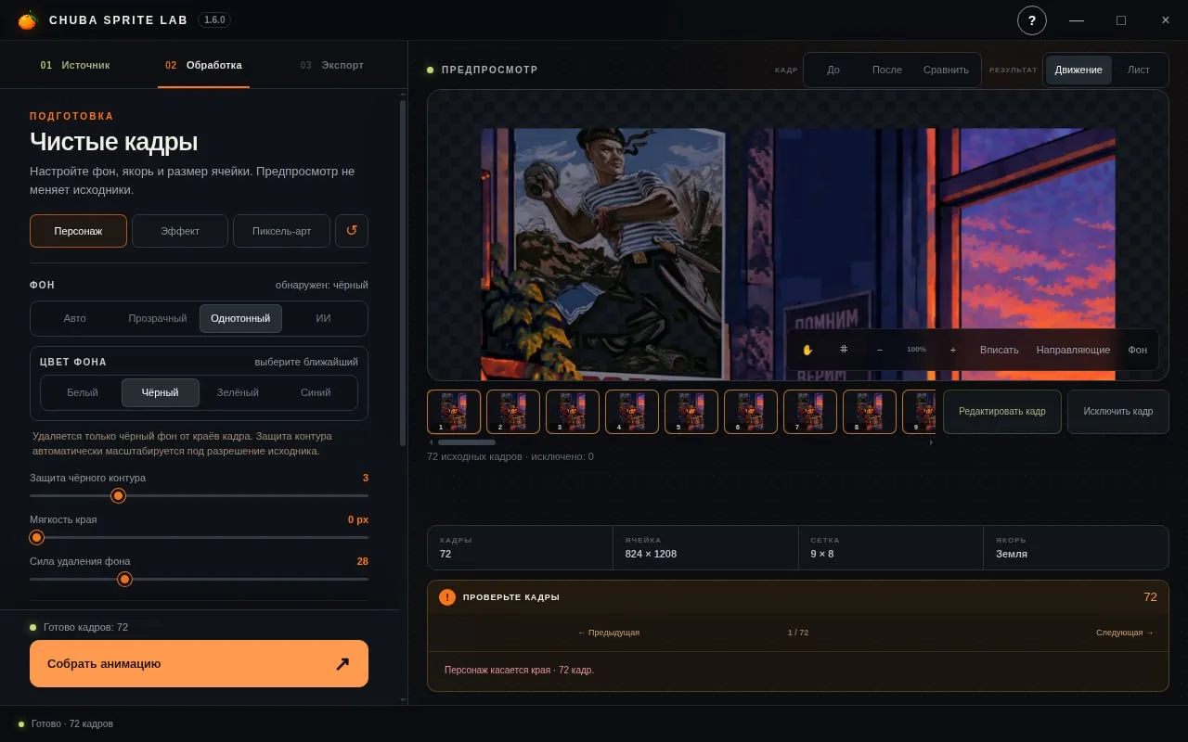This screenshot has height=742, width=1188.
Task: Zoom in with the plus icon
Action: pyautogui.click(x=952, y=350)
